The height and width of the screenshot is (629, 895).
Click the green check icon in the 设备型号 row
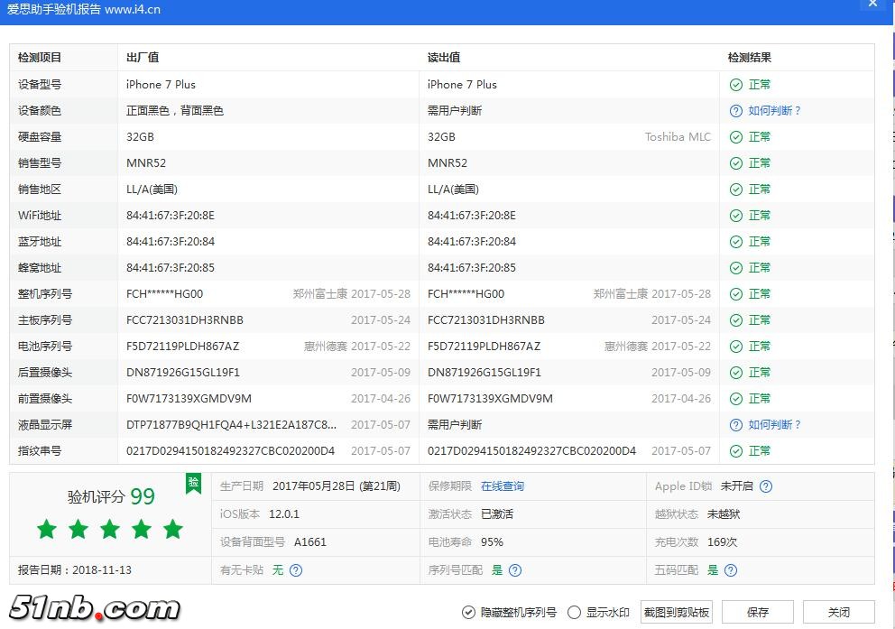[x=736, y=85]
